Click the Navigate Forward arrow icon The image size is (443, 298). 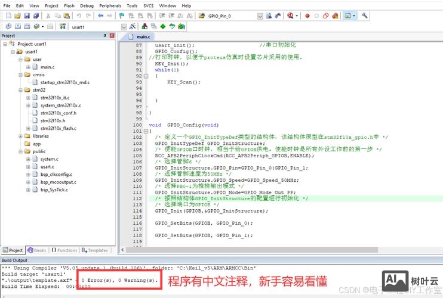[x=110, y=15]
